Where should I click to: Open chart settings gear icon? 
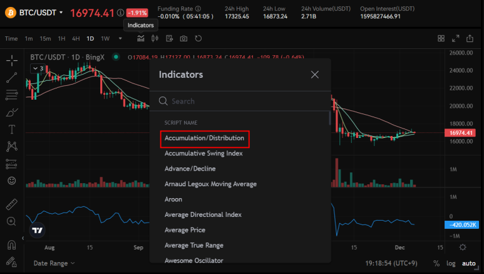click(462, 248)
